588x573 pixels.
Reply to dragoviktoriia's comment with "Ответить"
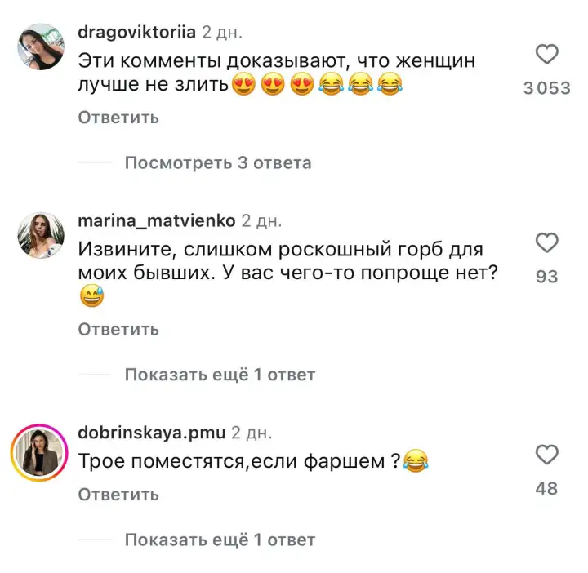tap(118, 118)
